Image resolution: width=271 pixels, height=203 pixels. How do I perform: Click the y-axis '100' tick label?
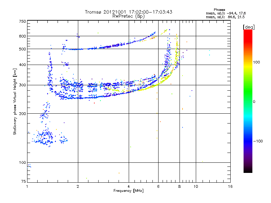(x=22, y=163)
